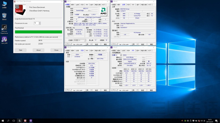Increase Processors to use with up arrow
220x123 pixels.
40,22
